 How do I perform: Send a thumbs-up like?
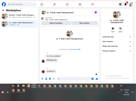point(97,79)
